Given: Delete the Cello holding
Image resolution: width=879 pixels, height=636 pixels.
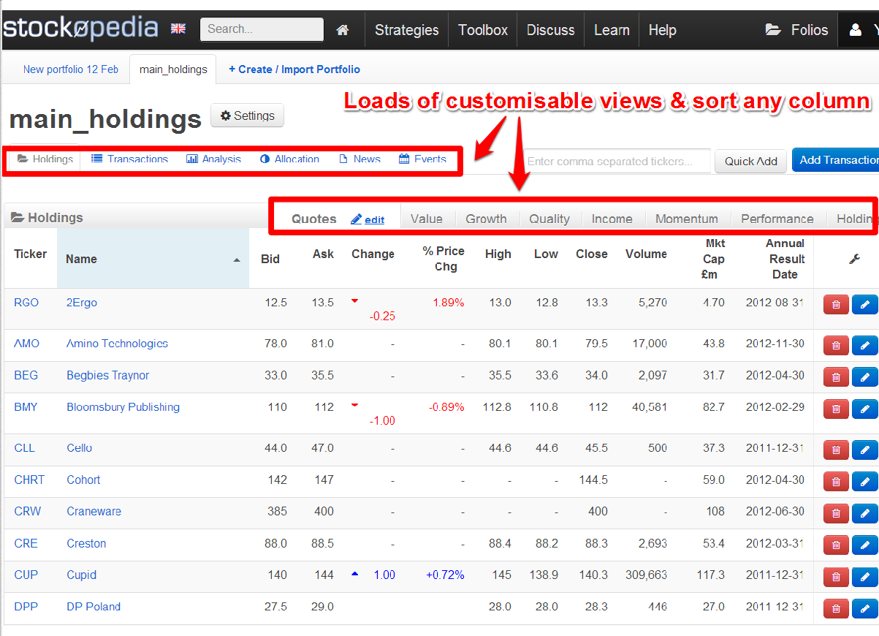Looking at the screenshot, I should (x=836, y=450).
